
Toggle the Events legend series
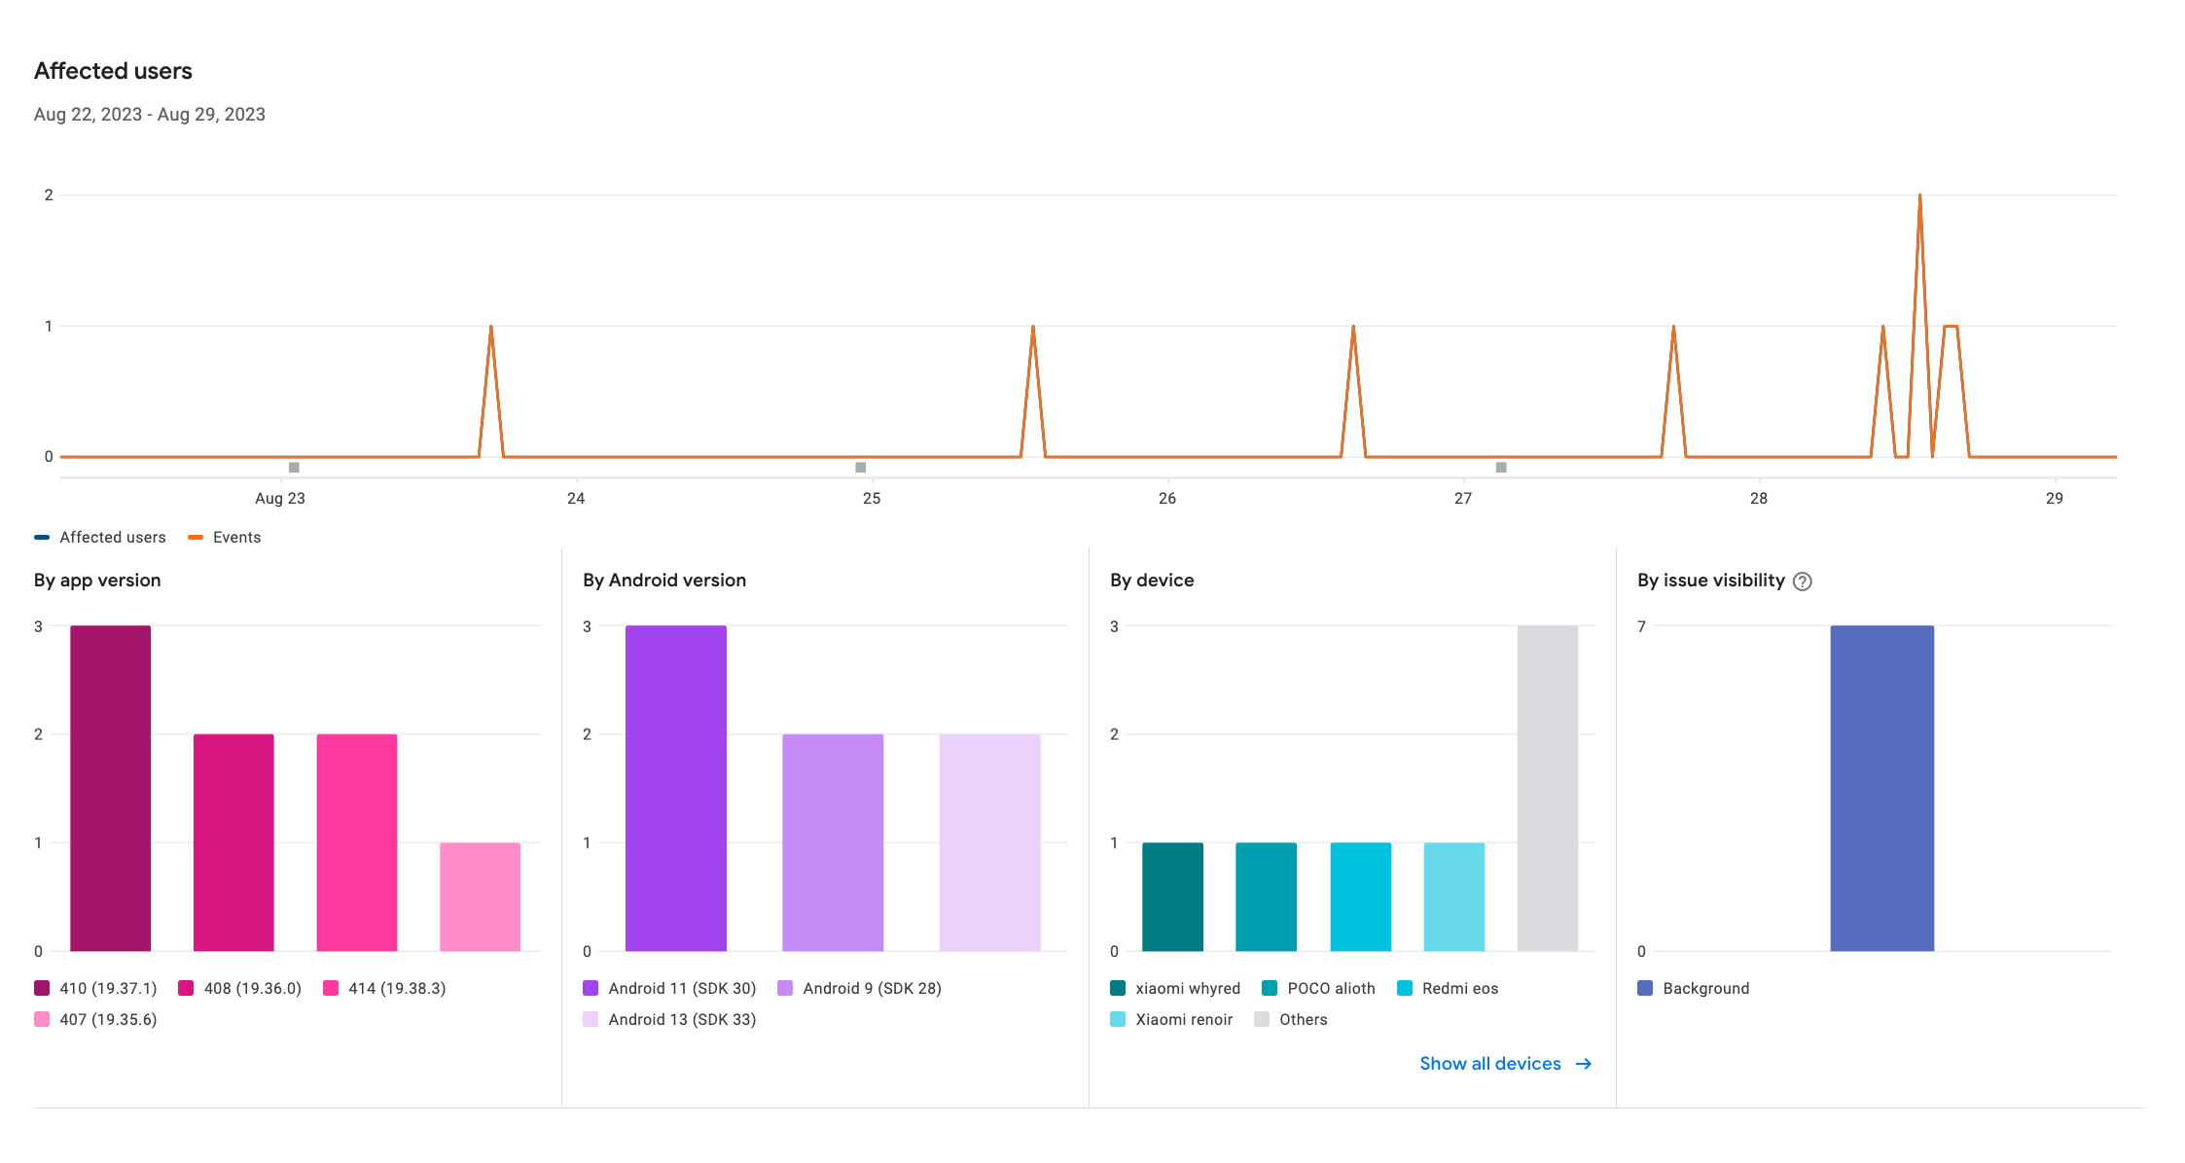pyautogui.click(x=225, y=538)
